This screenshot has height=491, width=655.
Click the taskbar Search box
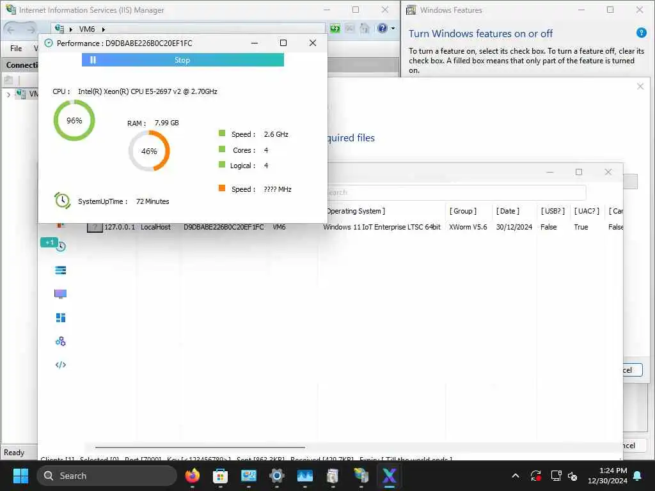click(107, 476)
